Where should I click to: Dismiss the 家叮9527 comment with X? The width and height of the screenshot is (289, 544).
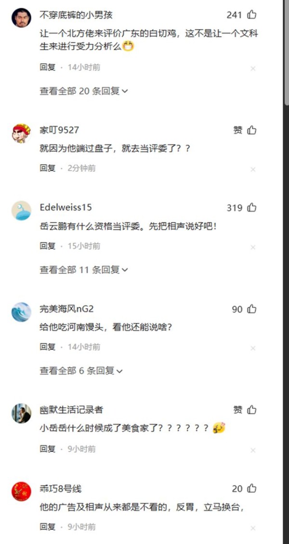click(x=253, y=169)
